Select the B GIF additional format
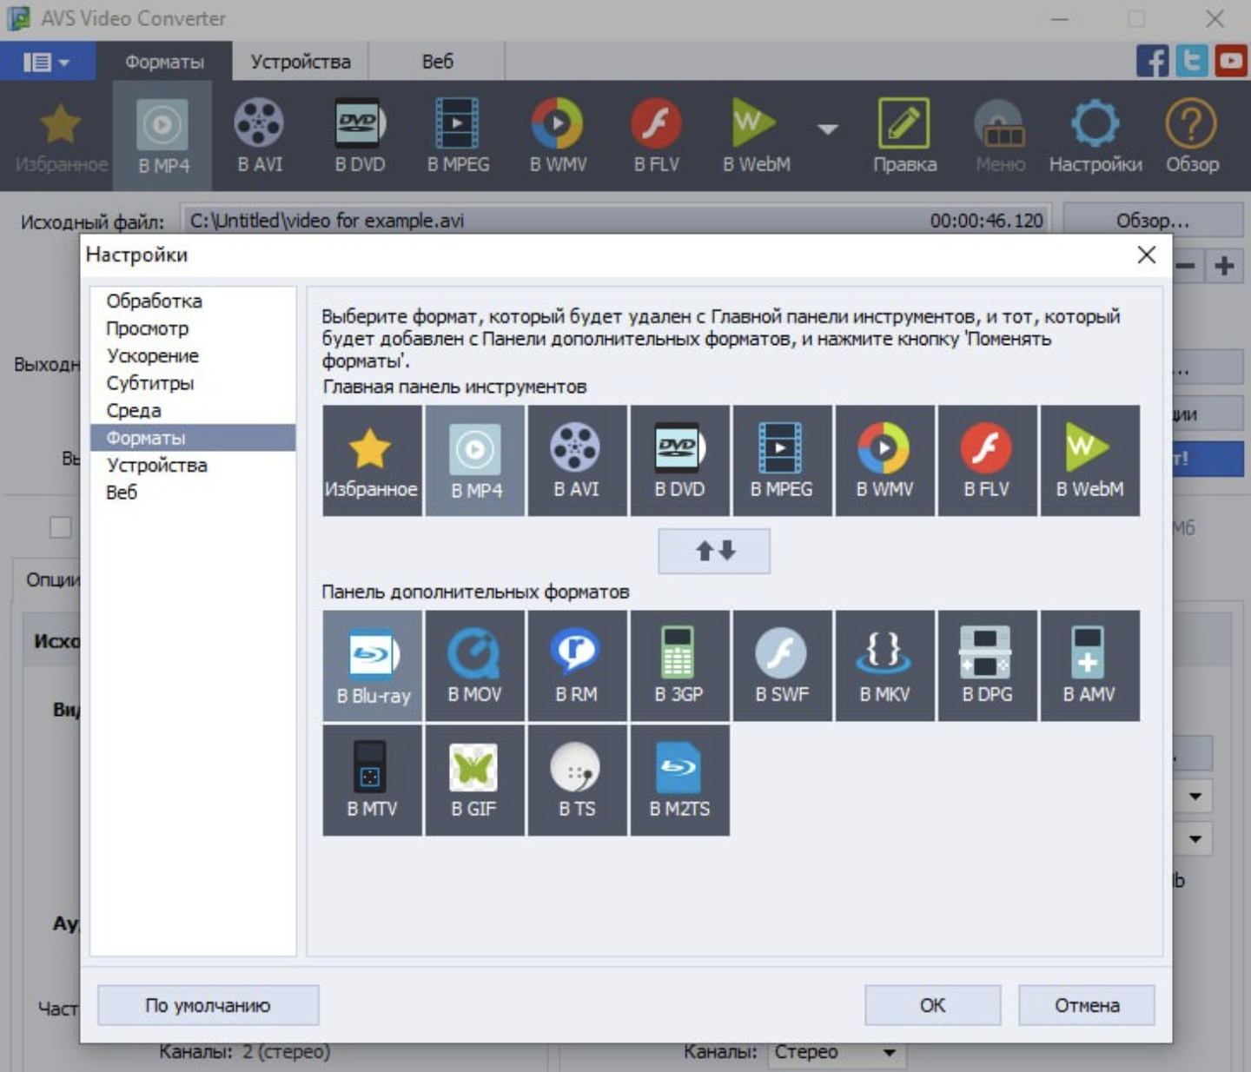Image resolution: width=1251 pixels, height=1072 pixels. pyautogui.click(x=474, y=780)
